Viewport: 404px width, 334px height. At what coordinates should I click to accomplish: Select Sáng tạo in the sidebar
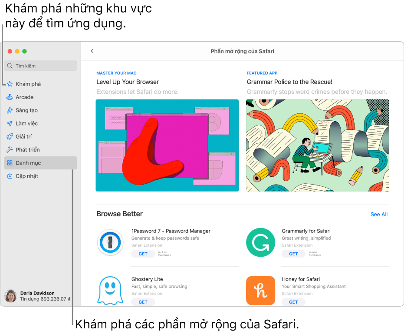click(40, 110)
